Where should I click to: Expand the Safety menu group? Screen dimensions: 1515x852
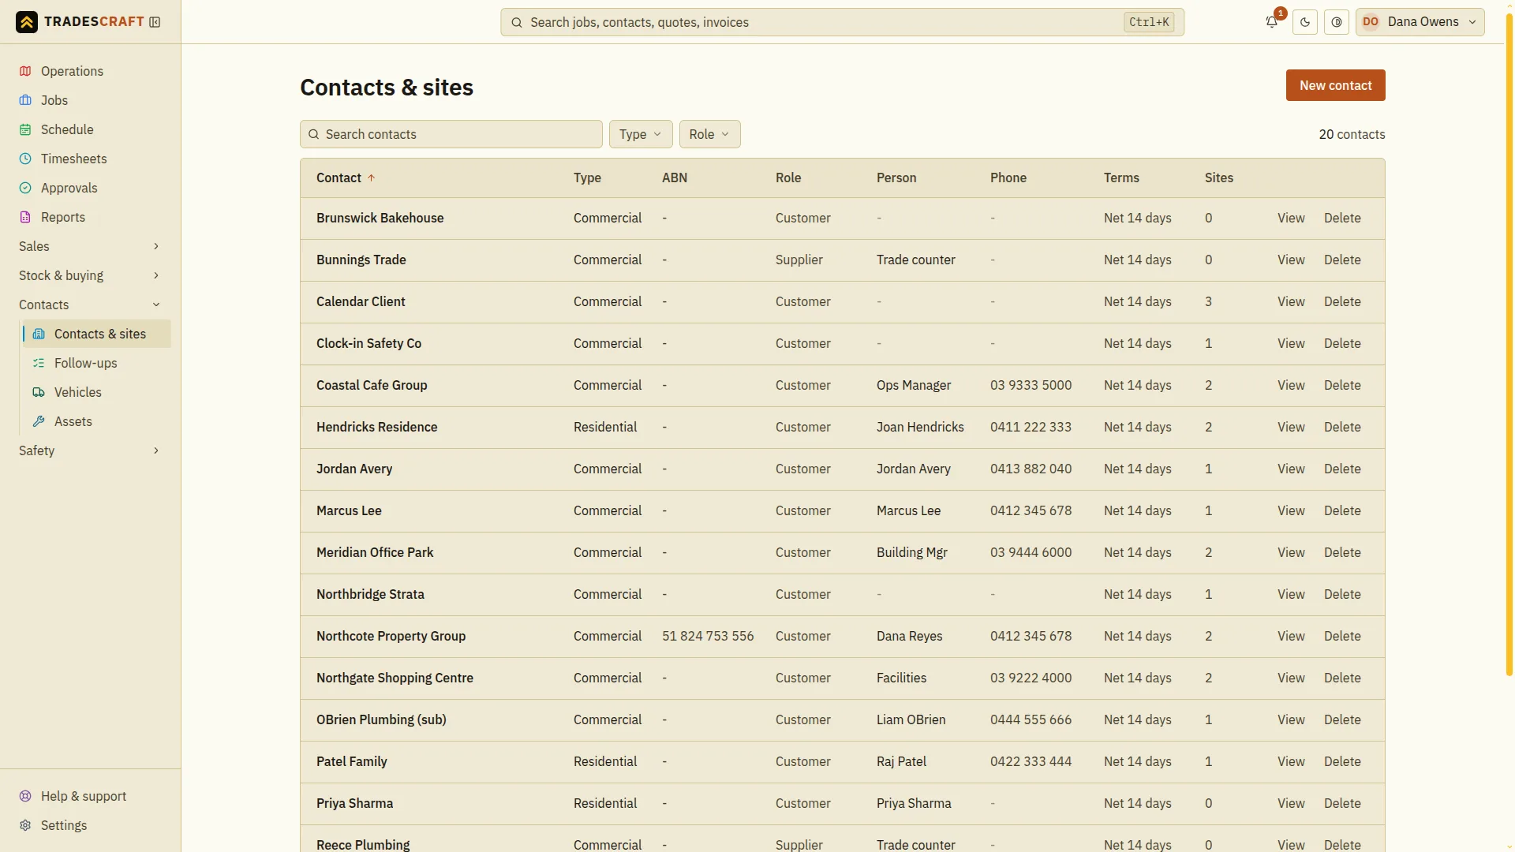pos(90,450)
